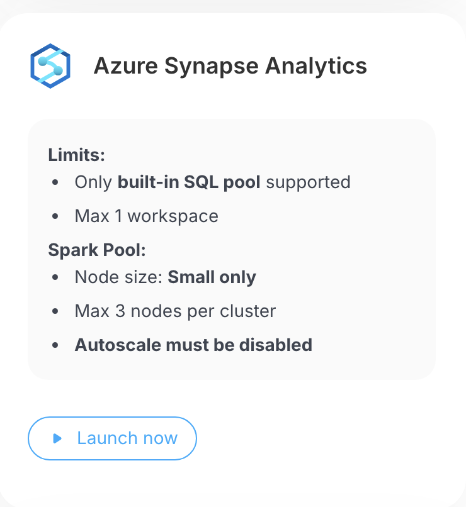This screenshot has height=507, width=466.
Task: Click the play triangle inside Launch now
Action: pos(57,438)
